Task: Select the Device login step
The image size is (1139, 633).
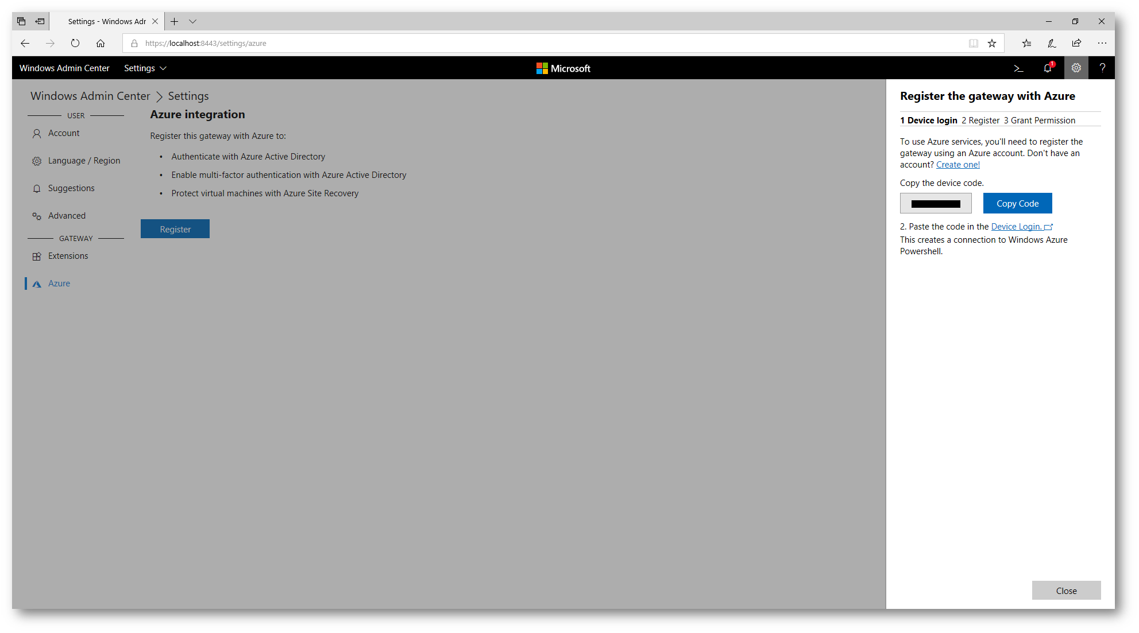Action: (929, 121)
